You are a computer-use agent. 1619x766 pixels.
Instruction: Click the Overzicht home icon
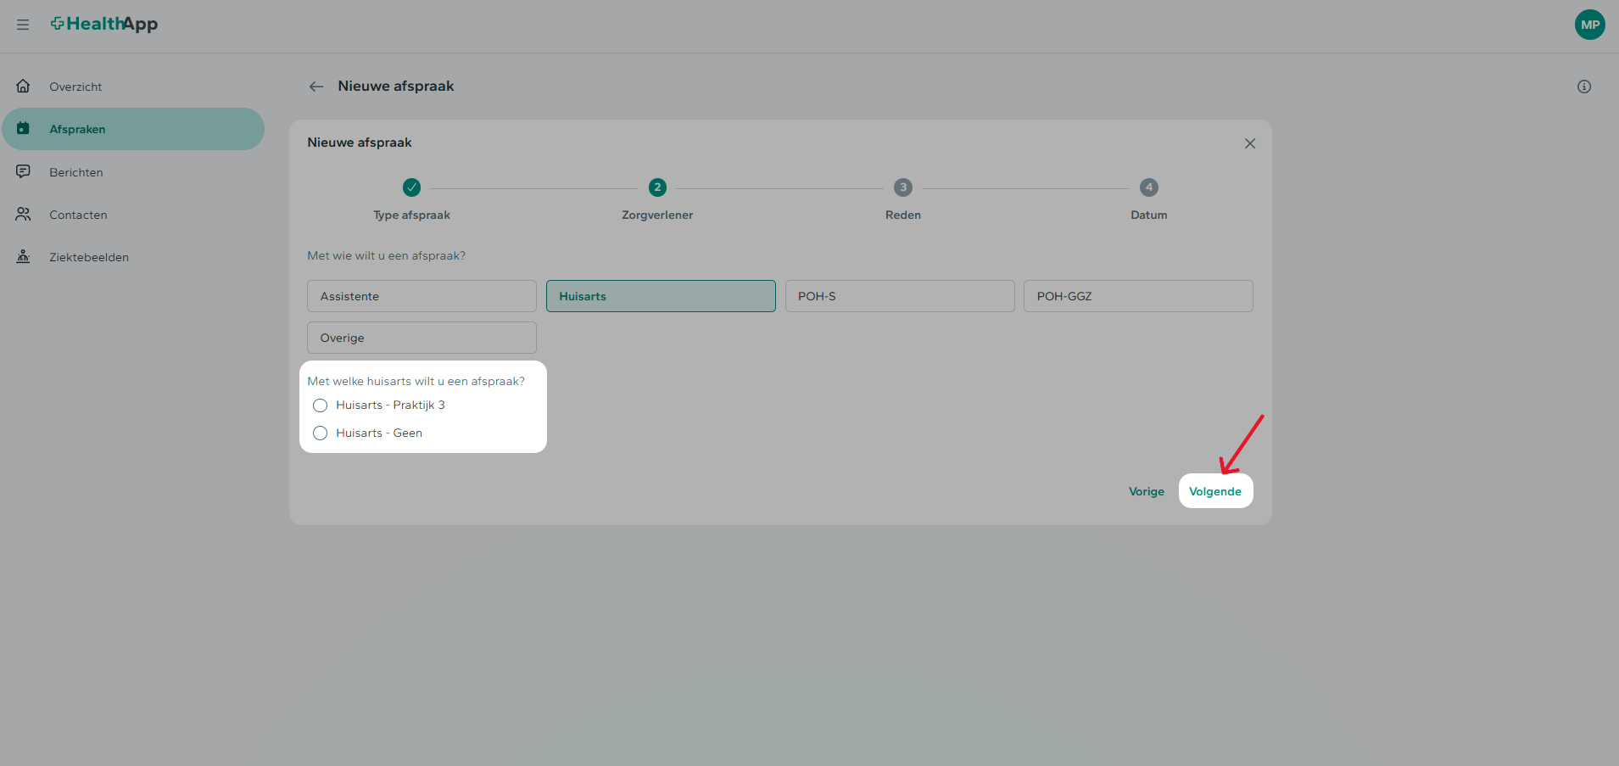point(23,86)
